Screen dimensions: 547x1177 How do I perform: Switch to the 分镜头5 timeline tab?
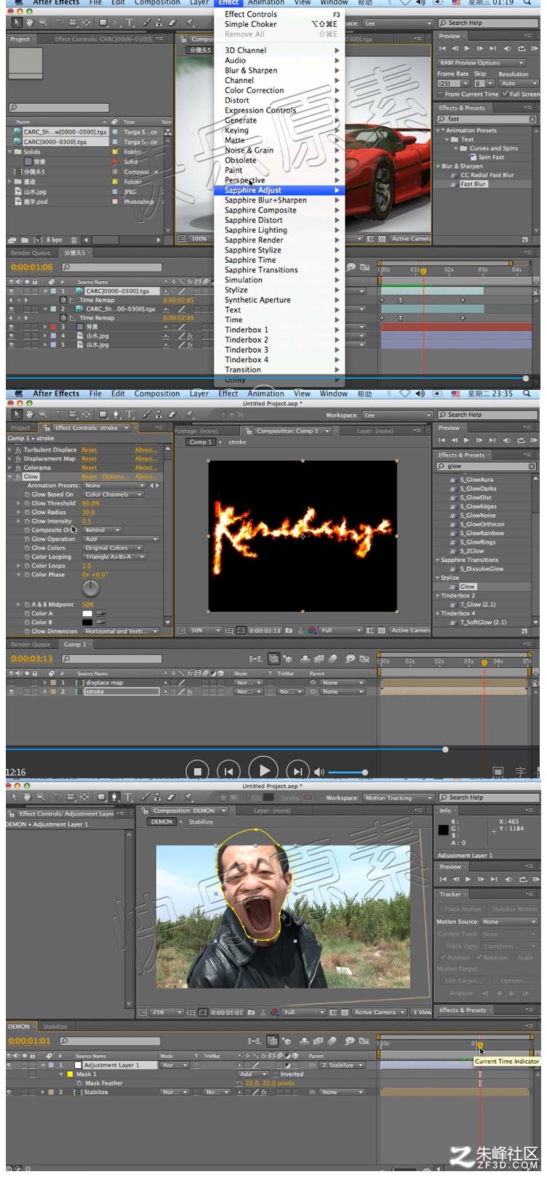pyautogui.click(x=74, y=253)
